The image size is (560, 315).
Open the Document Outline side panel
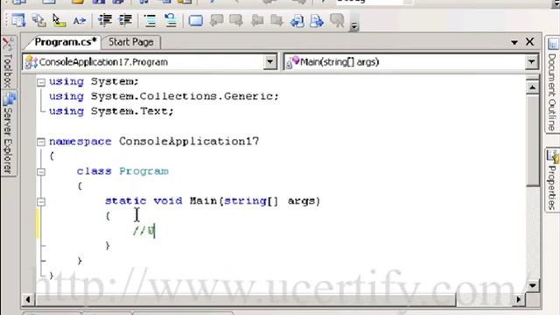click(552, 85)
